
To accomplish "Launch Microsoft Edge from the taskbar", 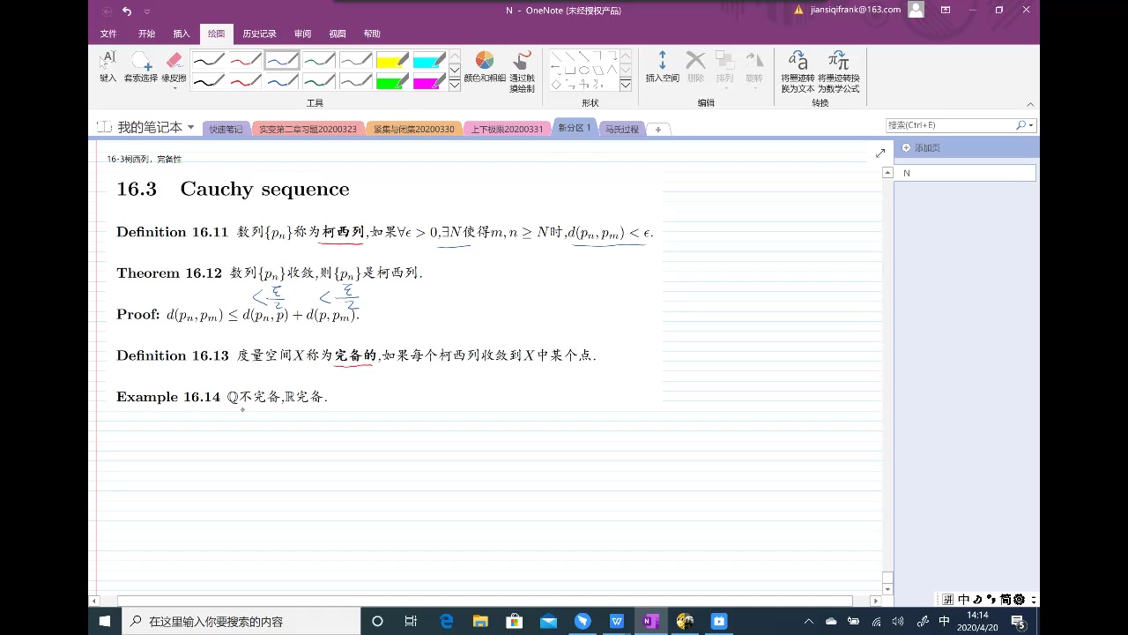I will click(x=446, y=621).
